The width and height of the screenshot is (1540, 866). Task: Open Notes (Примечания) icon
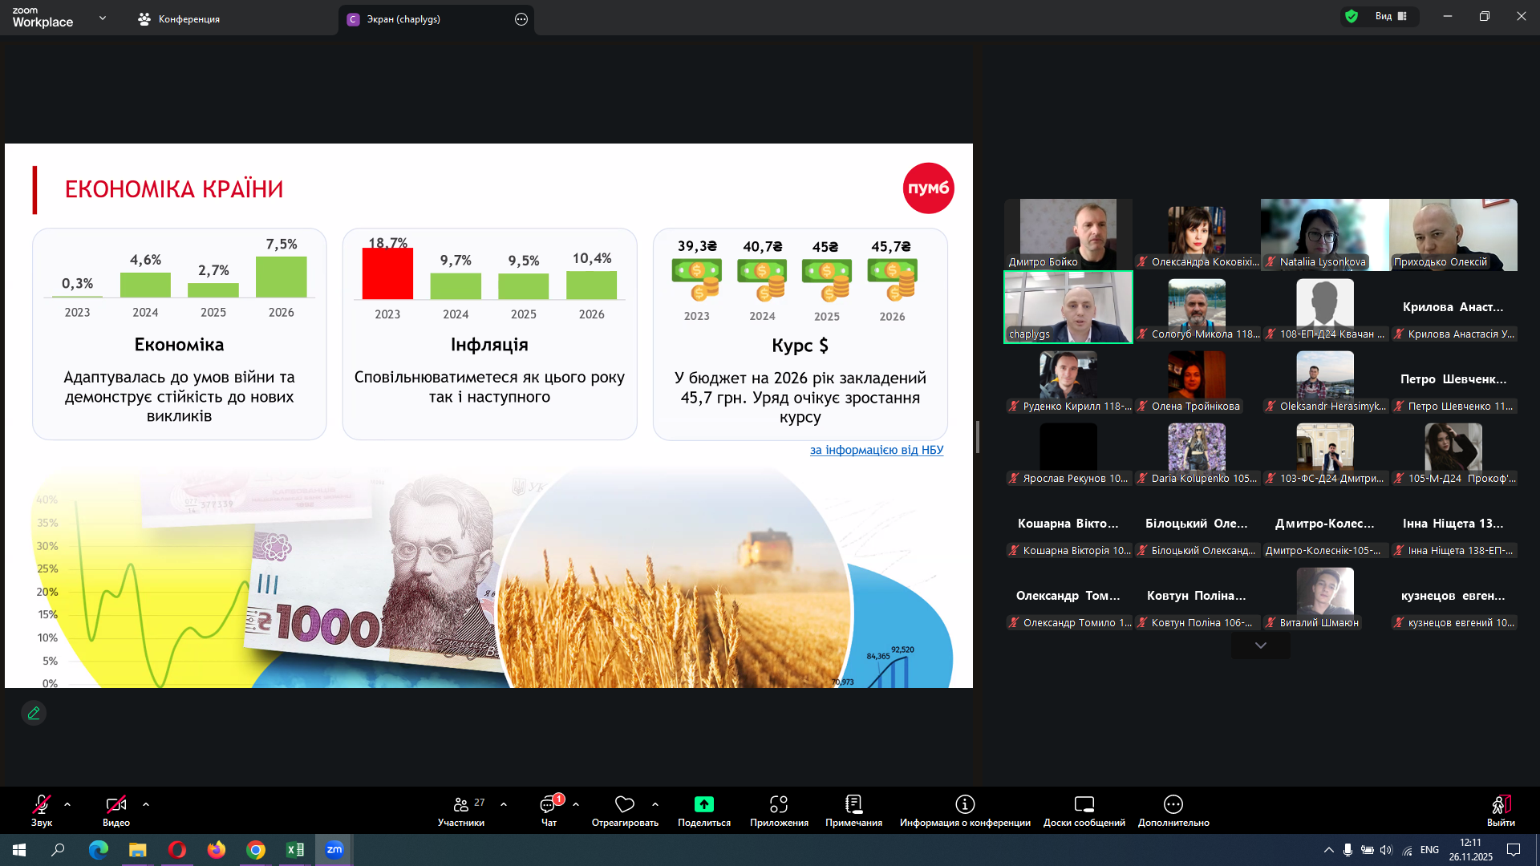[853, 804]
